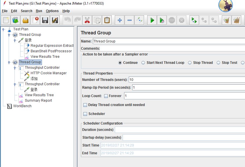245x167 pixels.
Task: Click the Copy icon in toolbar
Action: (x=97, y=20)
